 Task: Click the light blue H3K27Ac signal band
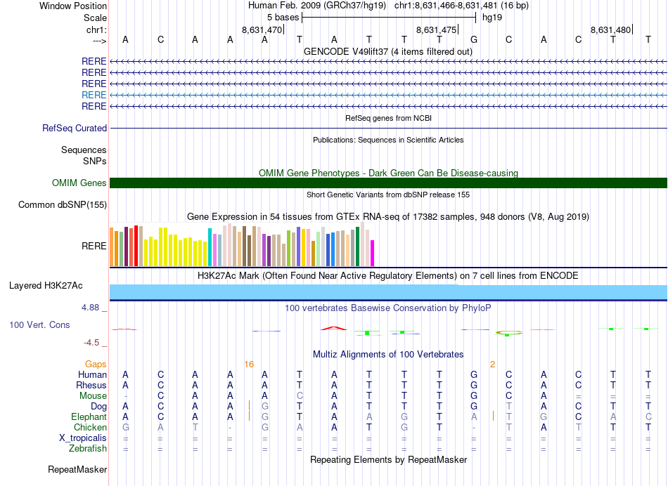[389, 292]
